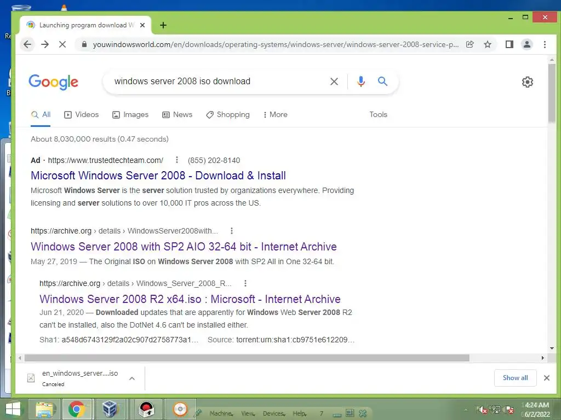Click the vertical page scrollbar thumb
The width and height of the screenshot is (561, 420).
pos(552,92)
